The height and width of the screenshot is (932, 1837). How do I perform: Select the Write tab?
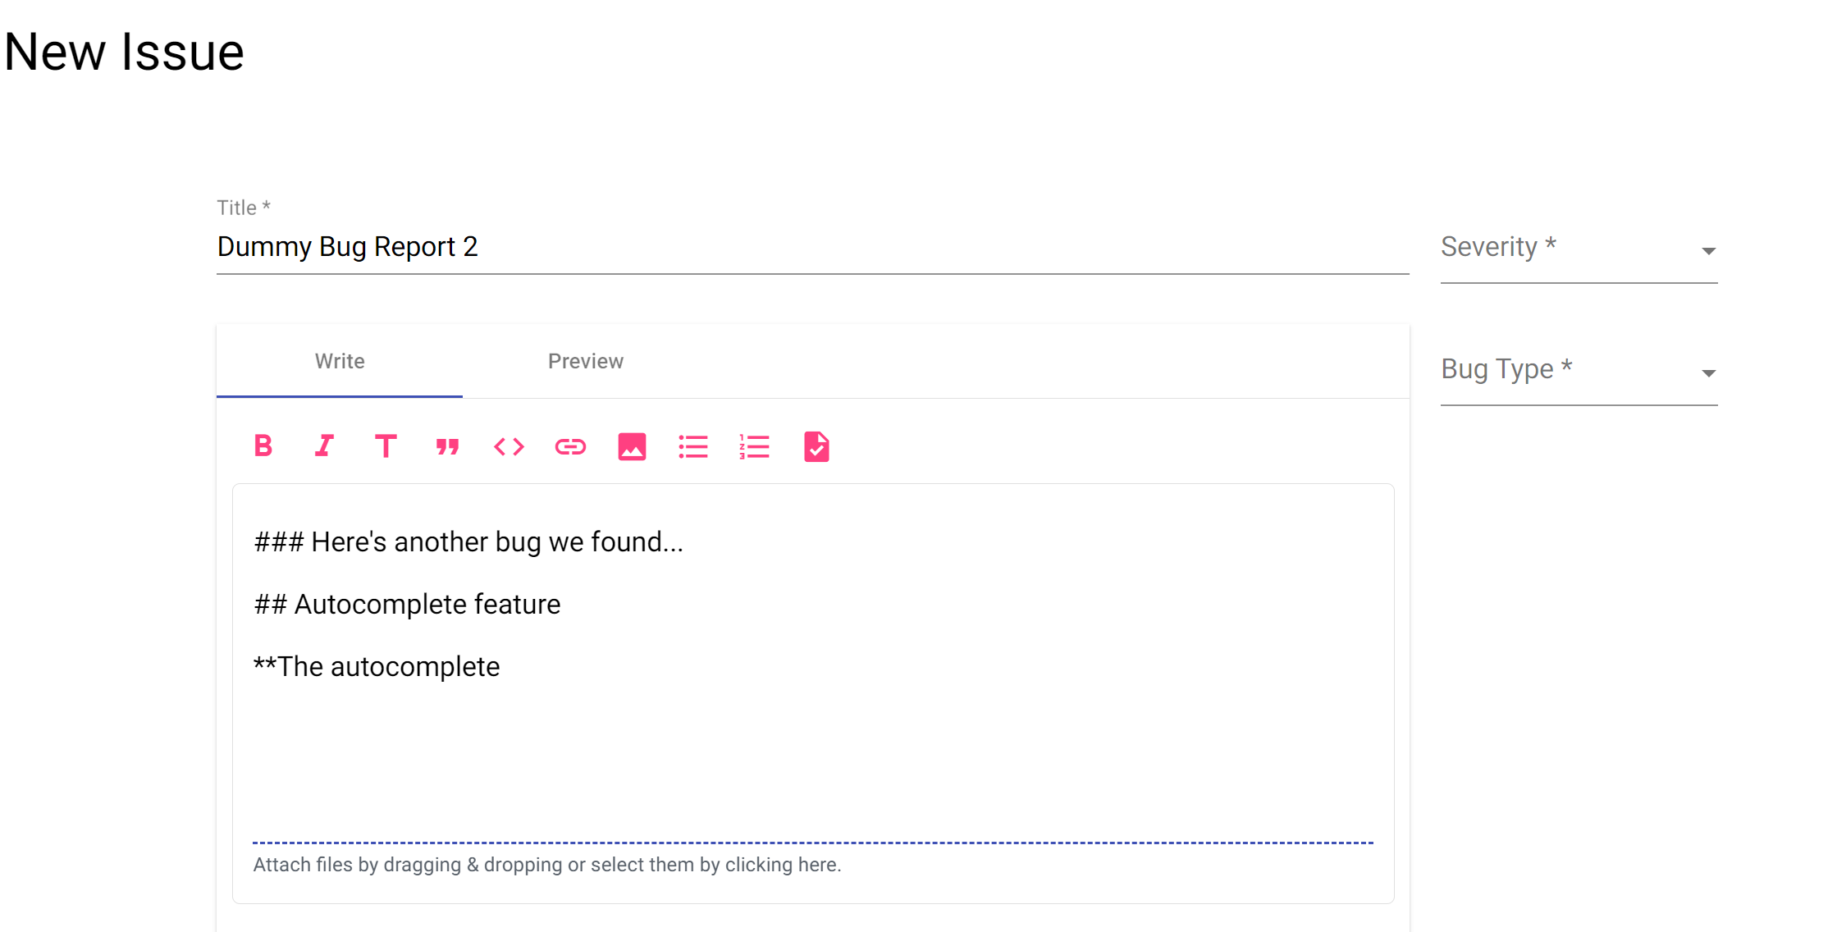point(340,361)
